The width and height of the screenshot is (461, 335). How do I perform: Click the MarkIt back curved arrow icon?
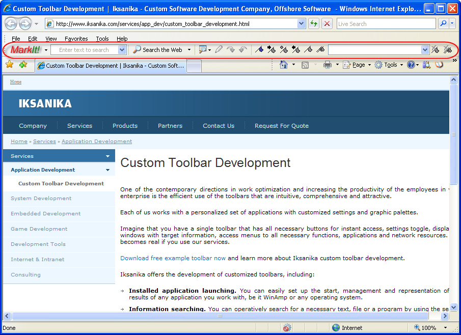pos(243,50)
